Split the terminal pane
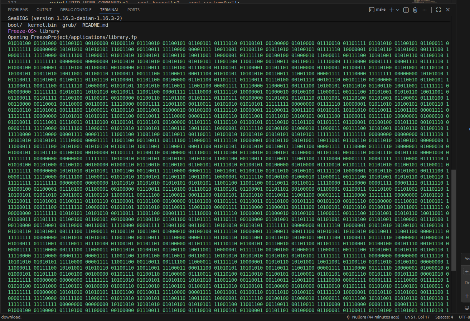 (406, 10)
